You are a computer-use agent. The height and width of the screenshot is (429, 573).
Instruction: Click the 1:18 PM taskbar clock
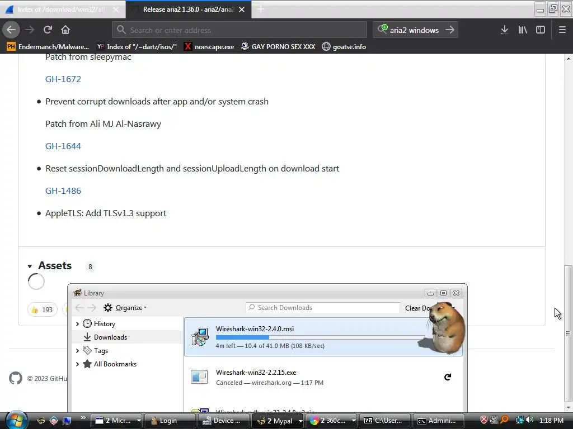click(551, 420)
